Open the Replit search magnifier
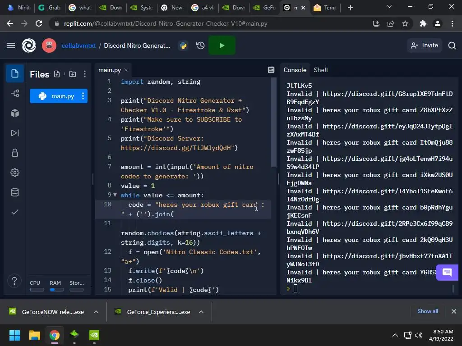Viewport: 462px width, 346px height. click(452, 46)
